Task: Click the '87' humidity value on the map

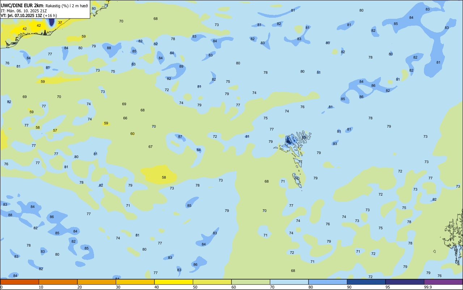Action: 180,136
